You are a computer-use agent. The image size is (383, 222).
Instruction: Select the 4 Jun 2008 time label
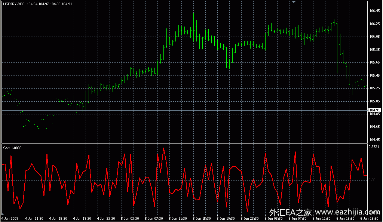point(10,219)
